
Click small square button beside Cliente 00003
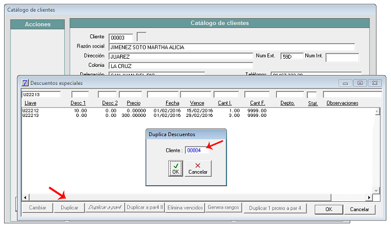[142, 37]
